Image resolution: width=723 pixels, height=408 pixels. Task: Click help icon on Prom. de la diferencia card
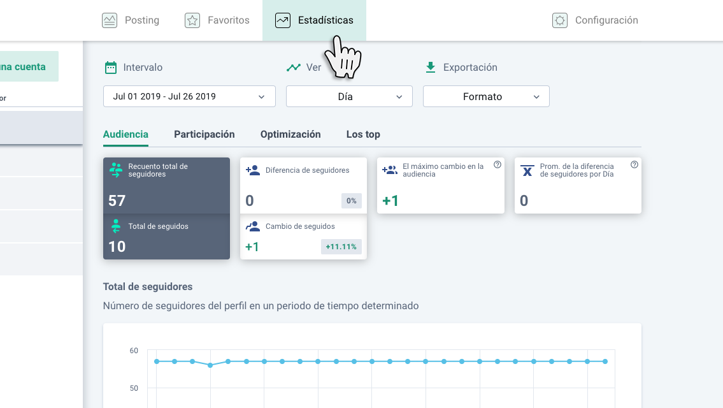(634, 164)
